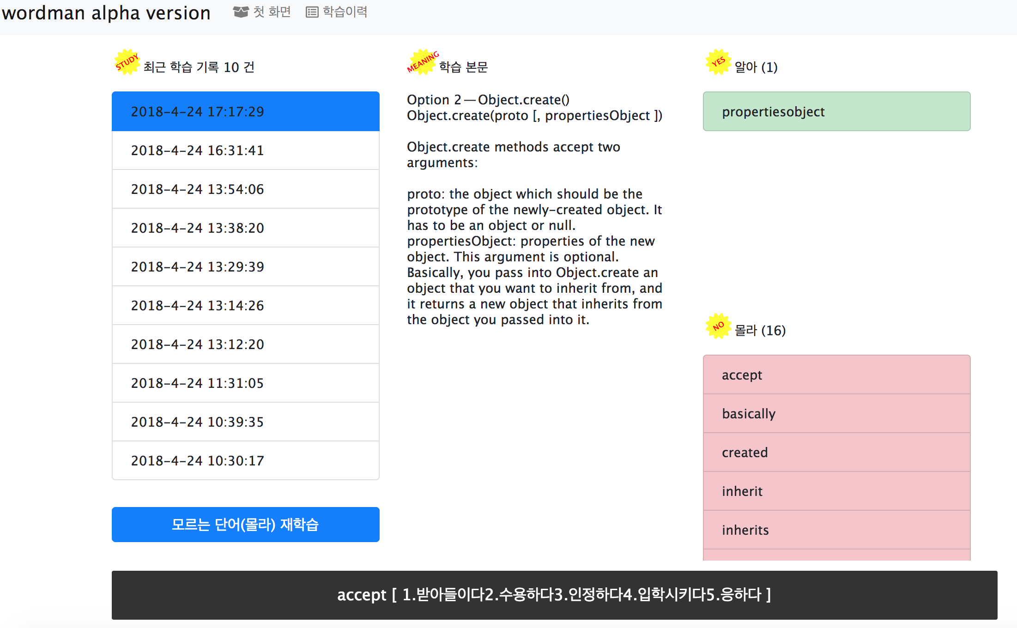Select the record 2018-4-24 17:17:29
1017x628 pixels.
click(246, 111)
